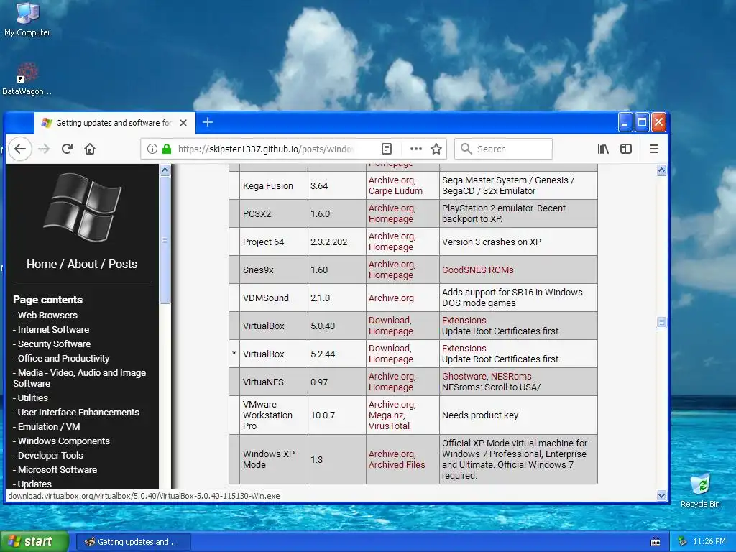This screenshot has width=736, height=552.
Task: Open Archive.org link for PCSX2
Action: point(392,208)
